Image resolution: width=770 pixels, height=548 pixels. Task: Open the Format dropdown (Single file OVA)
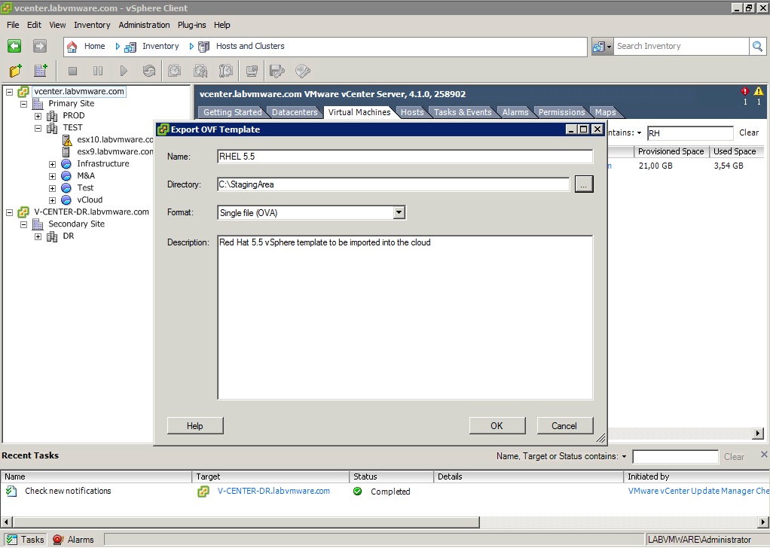click(x=399, y=212)
